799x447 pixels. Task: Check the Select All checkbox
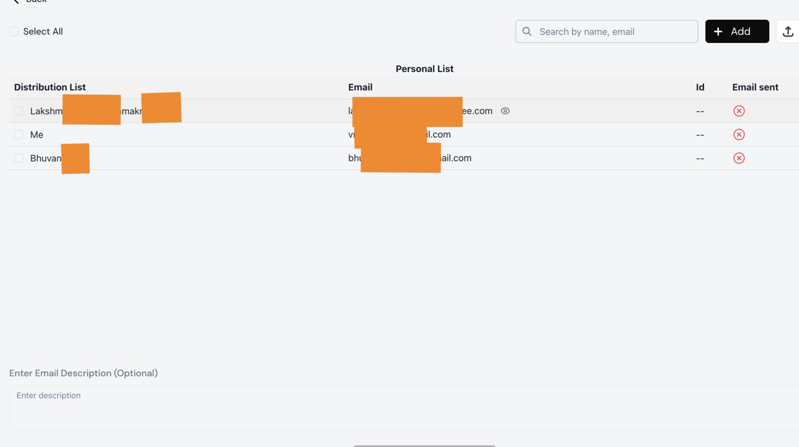14,31
